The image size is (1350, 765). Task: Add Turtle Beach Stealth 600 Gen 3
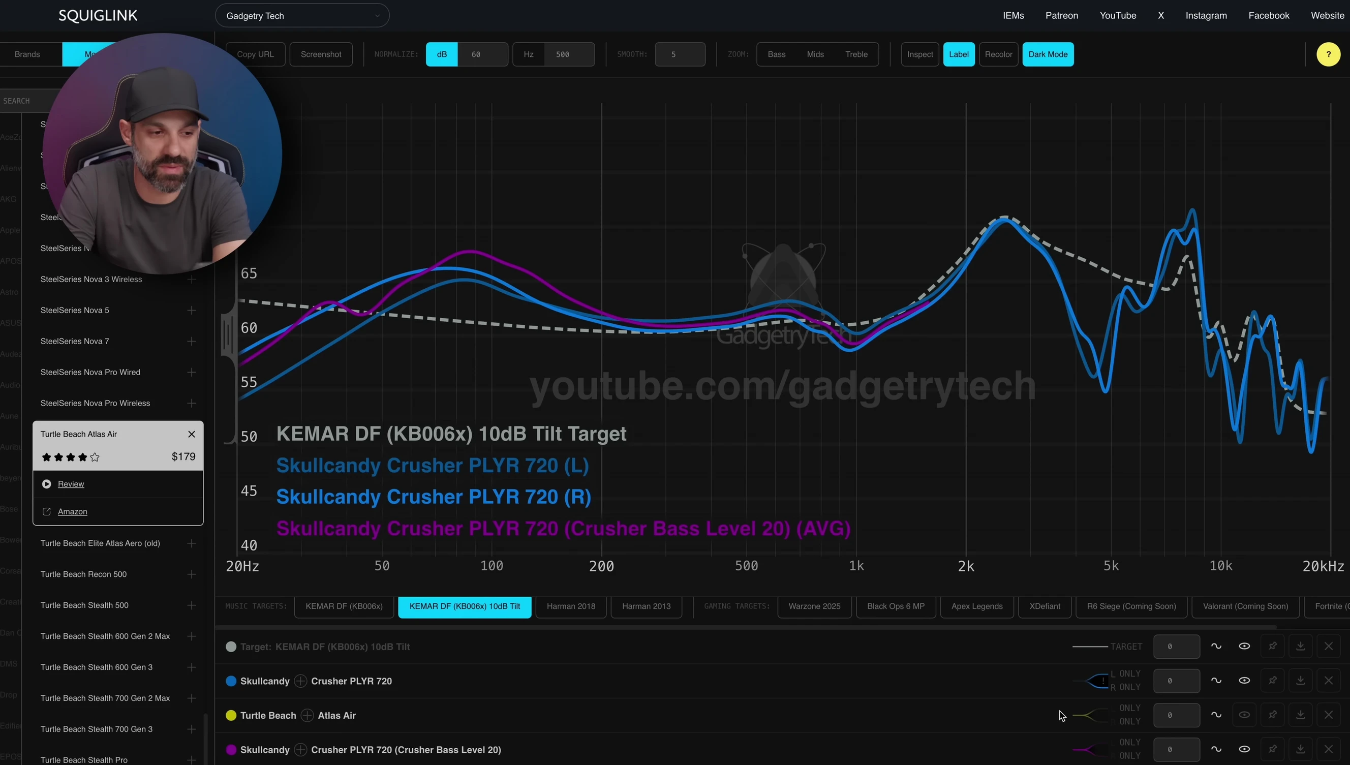click(192, 667)
